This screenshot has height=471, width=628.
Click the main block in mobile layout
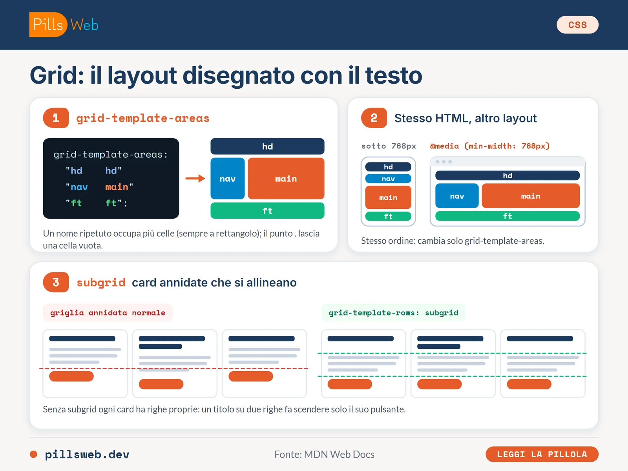coord(388,197)
